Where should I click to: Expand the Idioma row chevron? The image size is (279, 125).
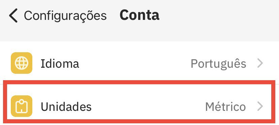(x=260, y=63)
